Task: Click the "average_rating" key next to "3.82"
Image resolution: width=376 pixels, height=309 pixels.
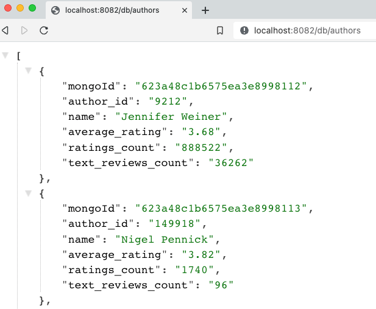Action: coord(115,255)
